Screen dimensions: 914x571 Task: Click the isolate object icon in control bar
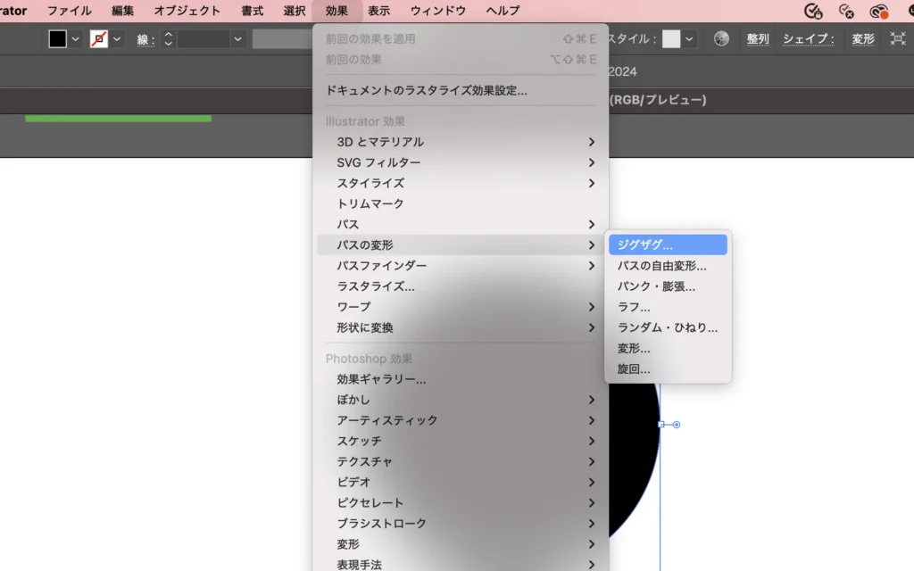tap(897, 39)
